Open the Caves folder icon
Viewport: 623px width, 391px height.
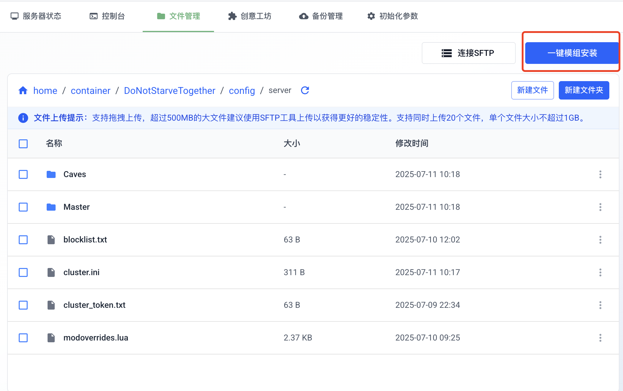[51, 174]
